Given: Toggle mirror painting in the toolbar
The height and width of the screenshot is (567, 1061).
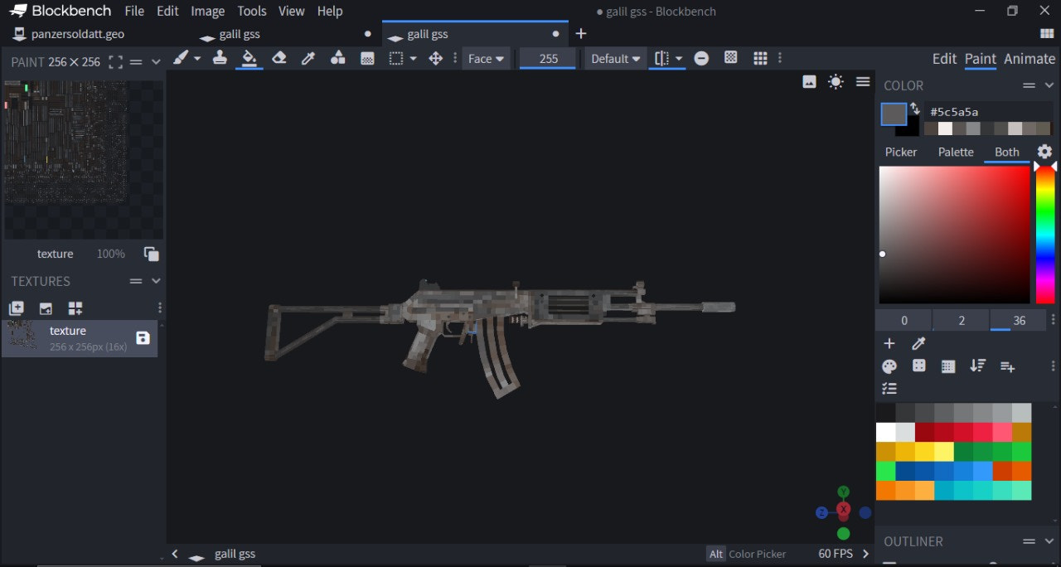Looking at the screenshot, I should 661,58.
